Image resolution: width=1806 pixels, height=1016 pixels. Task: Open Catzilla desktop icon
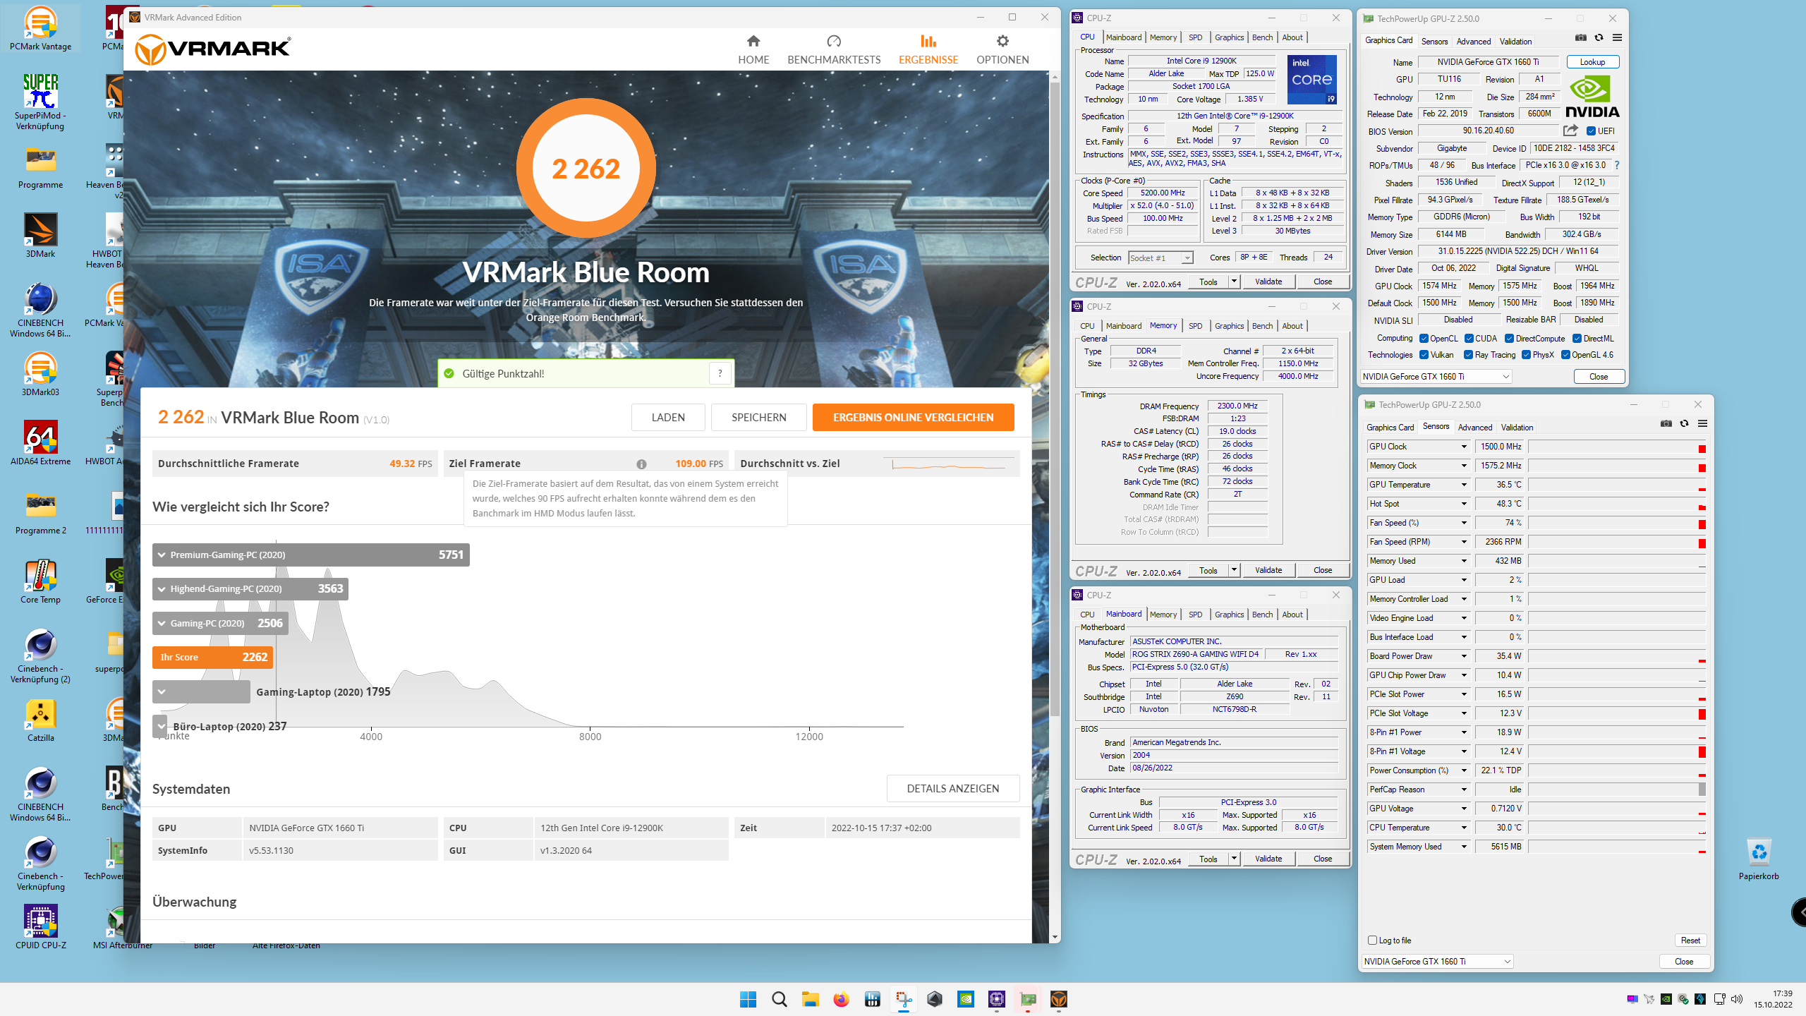(40, 720)
